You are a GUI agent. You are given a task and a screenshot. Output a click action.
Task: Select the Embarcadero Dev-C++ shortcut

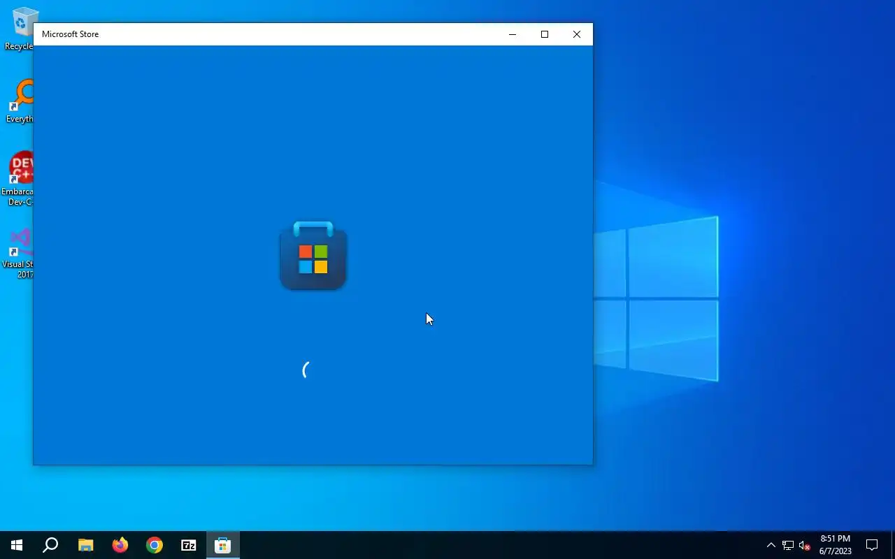pos(18,179)
